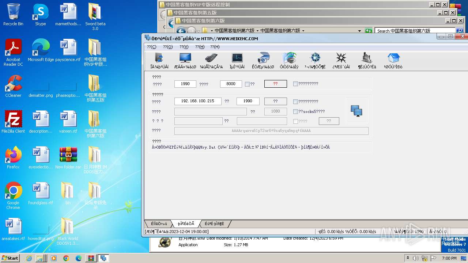Open the webcam capture toolbar icon
This screenshot has width=468, height=263.
pyautogui.click(x=263, y=60)
